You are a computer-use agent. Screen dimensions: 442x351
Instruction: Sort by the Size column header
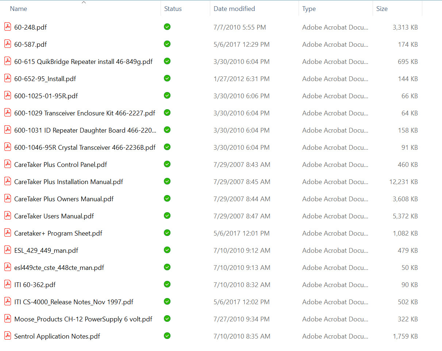tap(382, 9)
